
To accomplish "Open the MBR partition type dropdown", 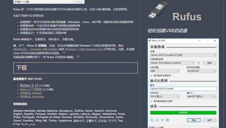I will [165, 71].
